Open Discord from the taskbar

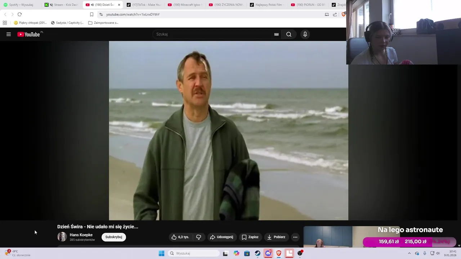coord(268,253)
